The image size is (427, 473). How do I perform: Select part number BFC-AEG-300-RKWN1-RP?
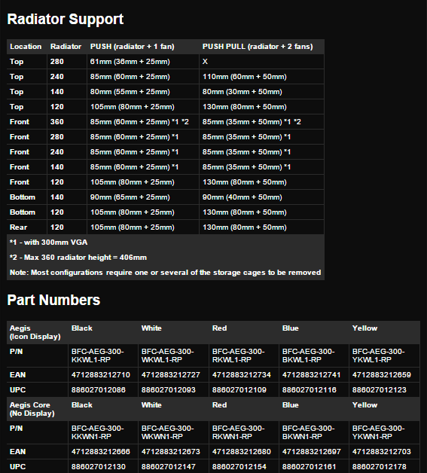238,432
